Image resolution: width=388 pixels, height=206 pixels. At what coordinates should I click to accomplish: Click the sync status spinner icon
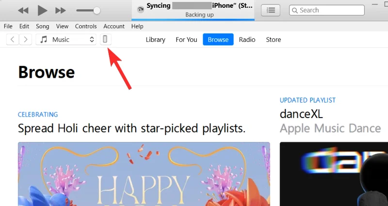(x=141, y=9)
